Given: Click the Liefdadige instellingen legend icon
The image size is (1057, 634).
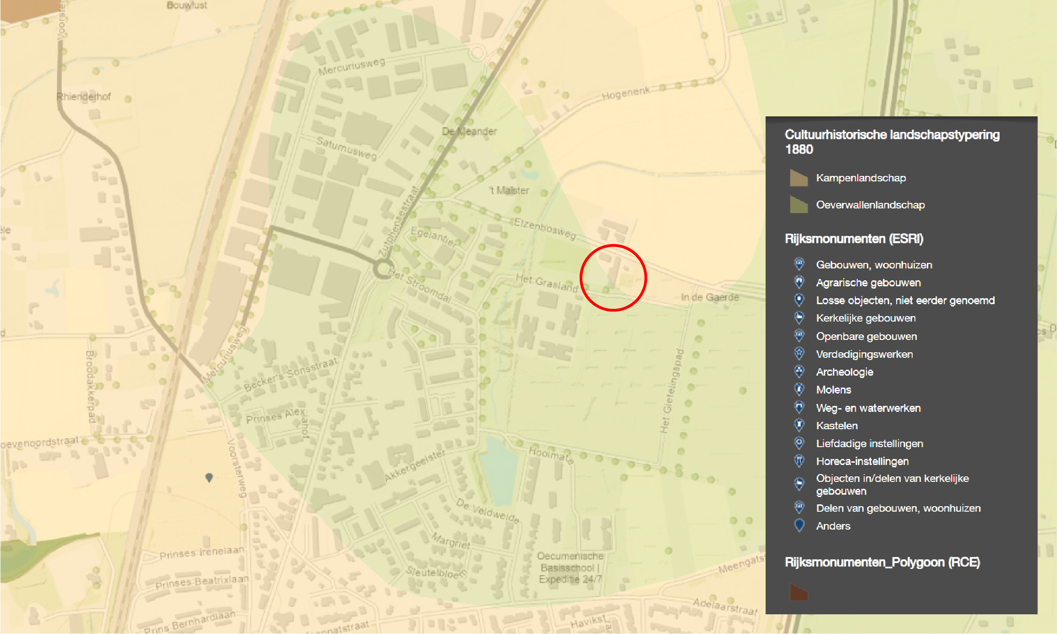Looking at the screenshot, I should coord(799,443).
